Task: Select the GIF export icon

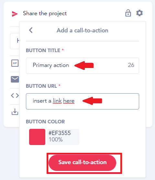Action: click(15, 63)
